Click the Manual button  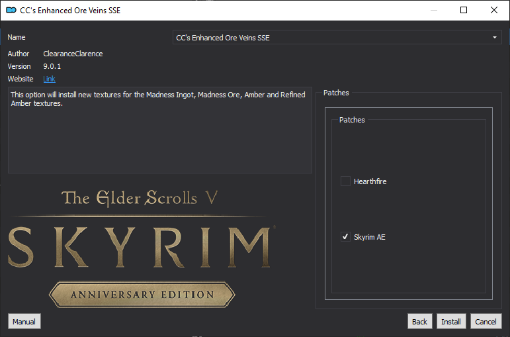tap(24, 322)
